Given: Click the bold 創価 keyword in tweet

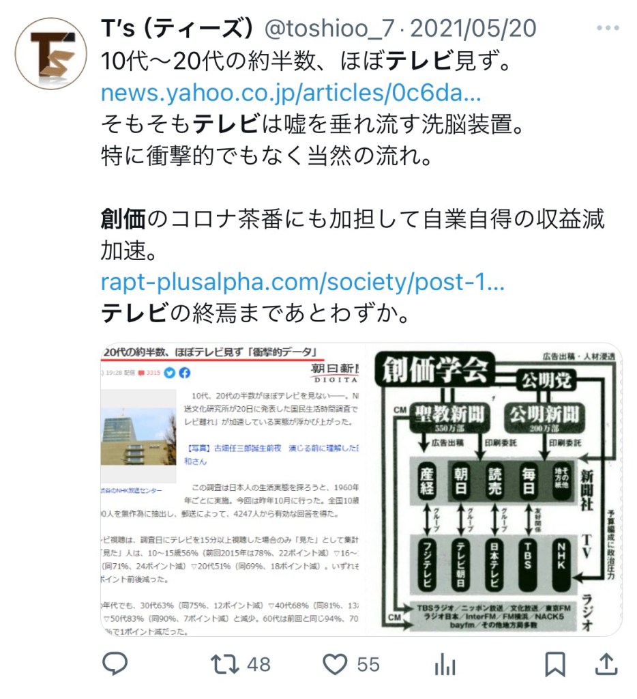Looking at the screenshot, I should pos(123,219).
